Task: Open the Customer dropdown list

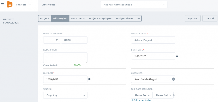Action: pos(169,79)
